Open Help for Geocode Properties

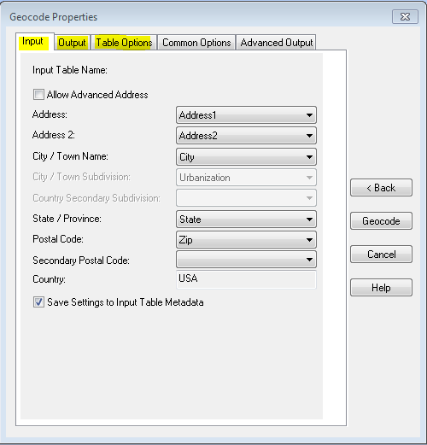[x=381, y=288]
